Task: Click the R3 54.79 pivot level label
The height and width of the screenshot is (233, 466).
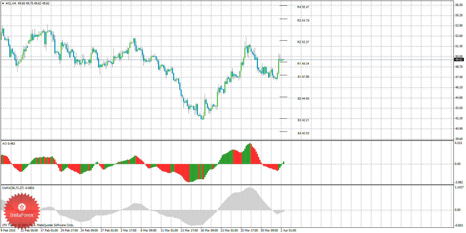Action: pyautogui.click(x=303, y=20)
